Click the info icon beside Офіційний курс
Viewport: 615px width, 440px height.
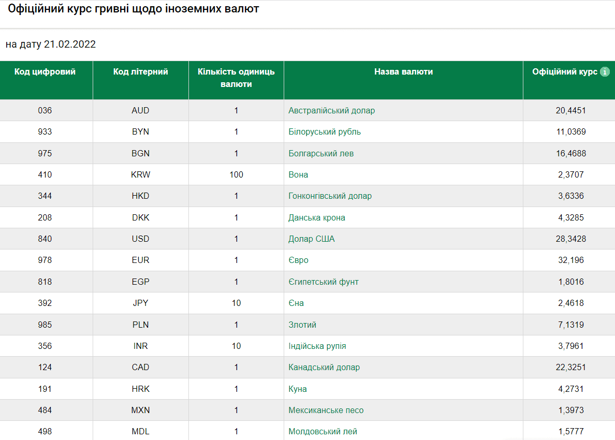pos(605,72)
